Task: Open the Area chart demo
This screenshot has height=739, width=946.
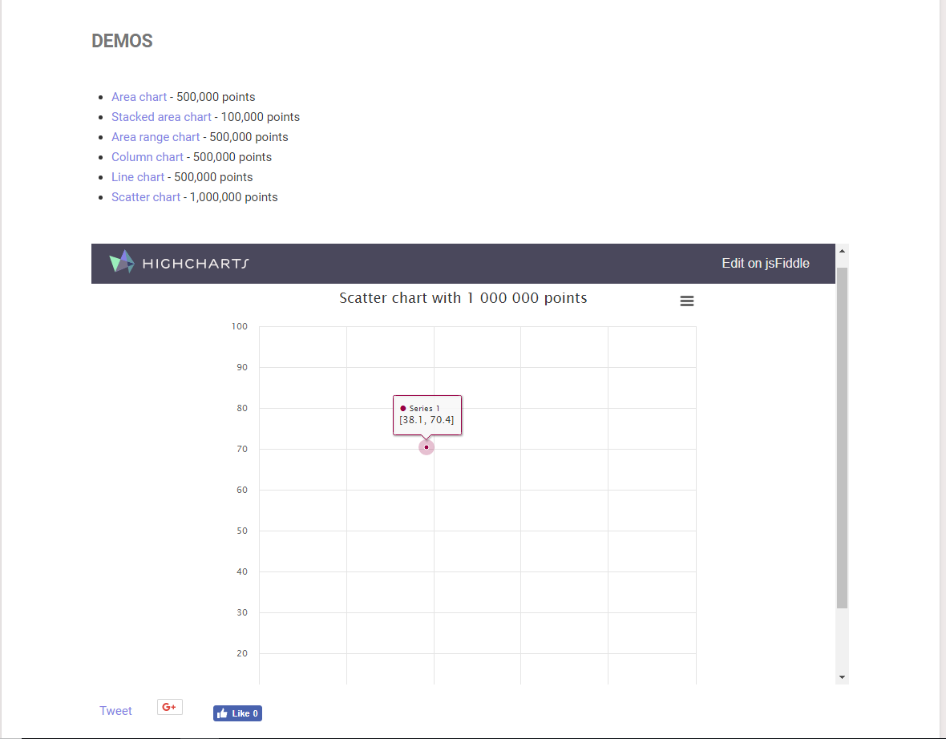Action: 139,96
